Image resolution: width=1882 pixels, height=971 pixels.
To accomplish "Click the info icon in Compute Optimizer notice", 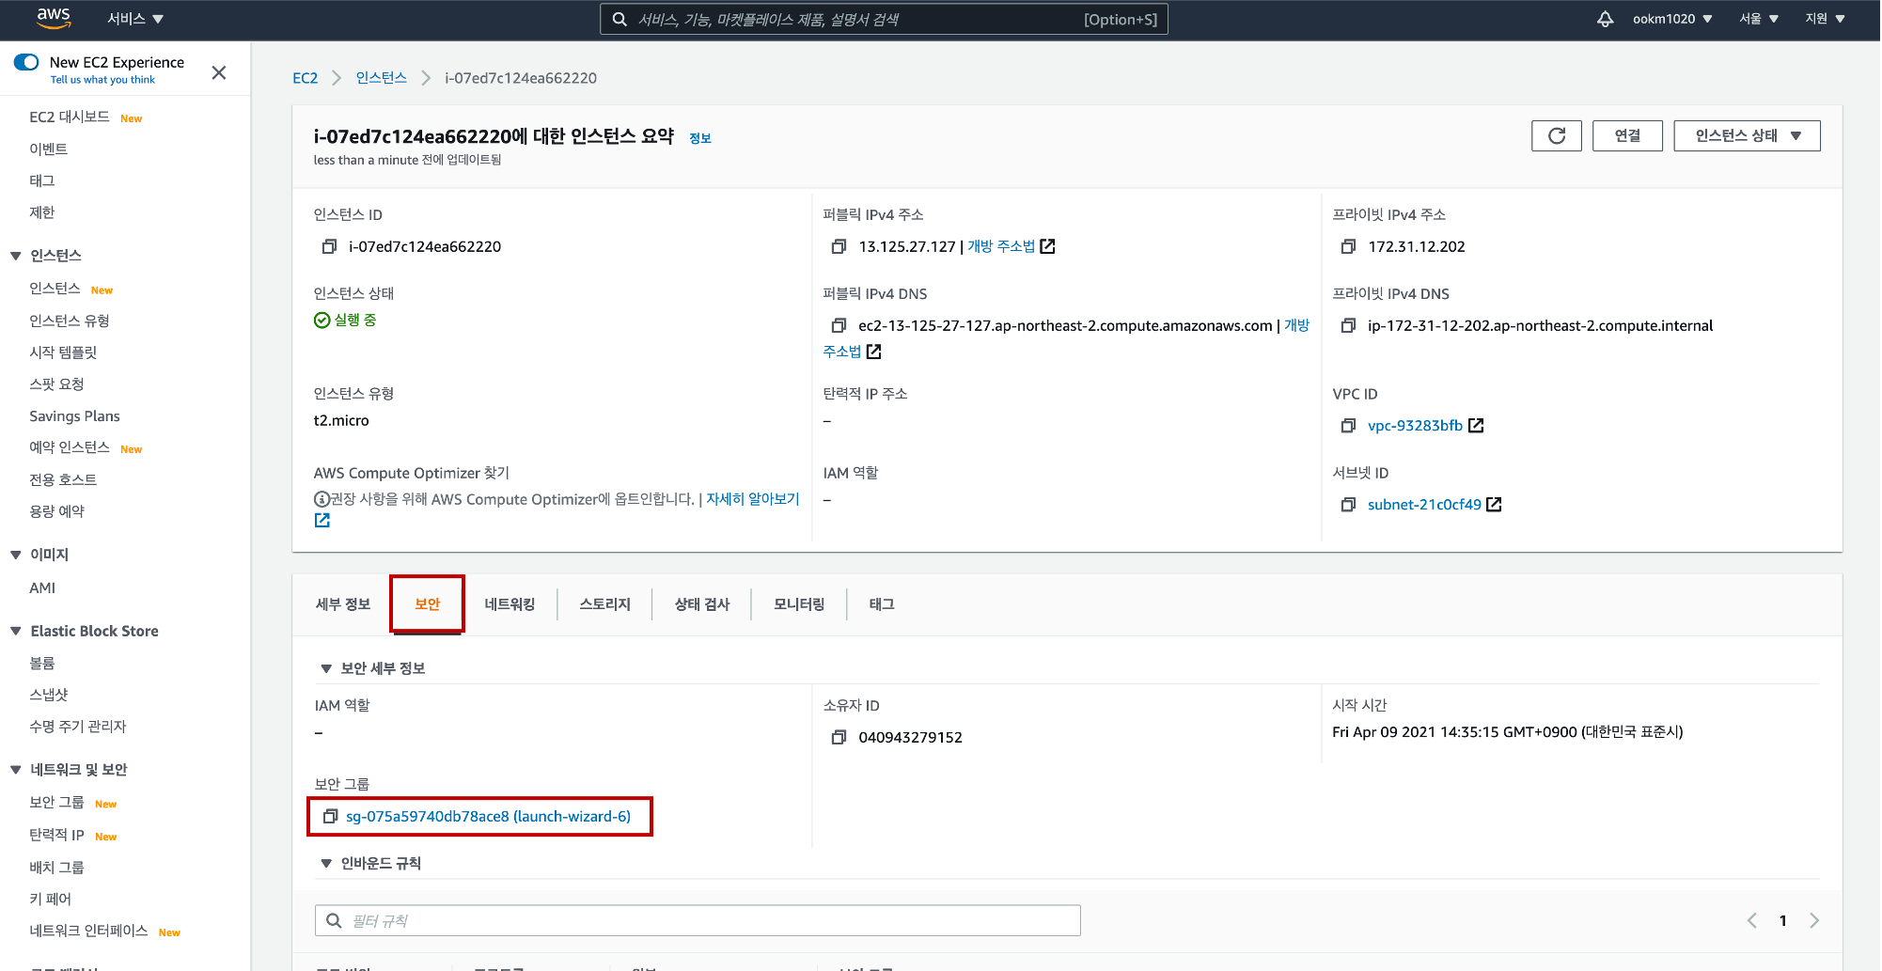I will click(x=322, y=499).
